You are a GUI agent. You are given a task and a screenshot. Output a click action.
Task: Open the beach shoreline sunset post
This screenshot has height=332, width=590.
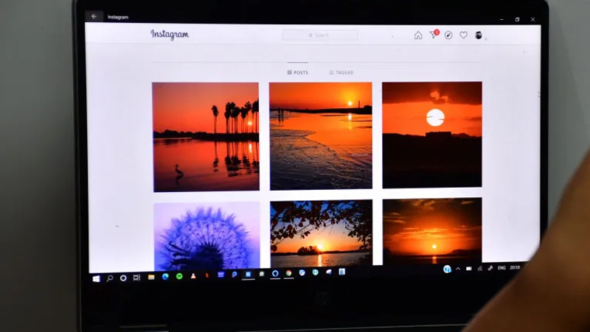pos(321,135)
